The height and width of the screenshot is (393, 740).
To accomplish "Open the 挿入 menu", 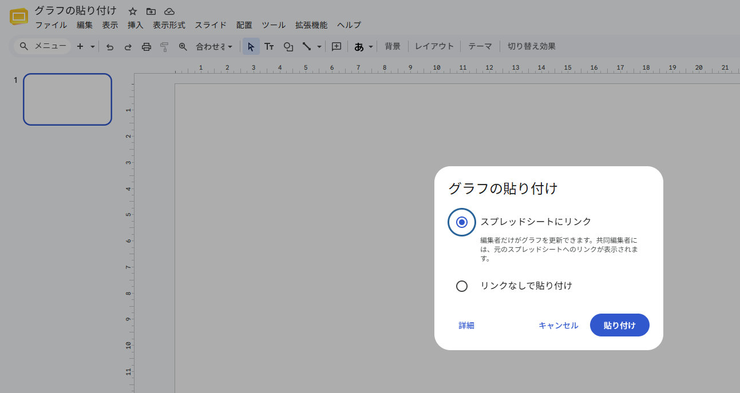I will [x=136, y=25].
